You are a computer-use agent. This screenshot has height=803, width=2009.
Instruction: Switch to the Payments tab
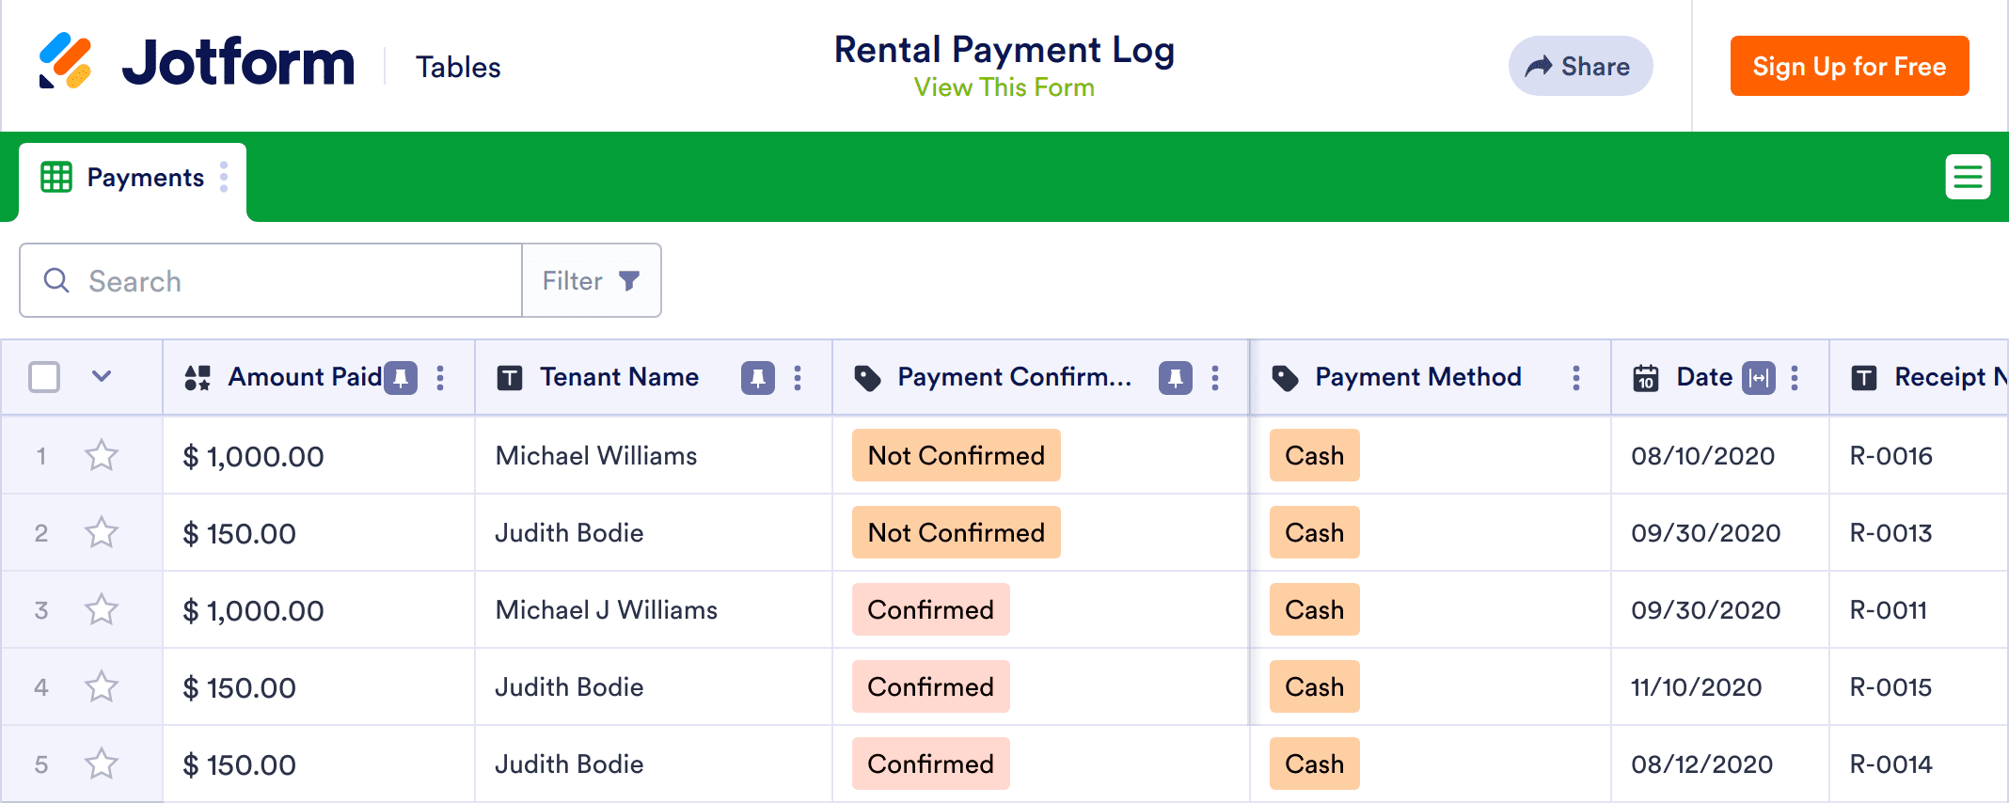click(145, 178)
